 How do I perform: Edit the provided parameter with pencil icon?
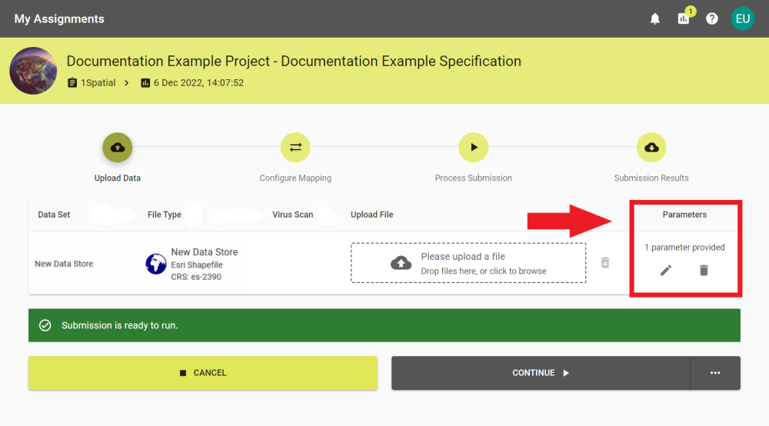click(x=665, y=270)
